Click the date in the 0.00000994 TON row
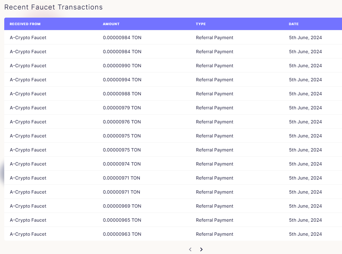The width and height of the screenshot is (342, 254). click(305, 80)
